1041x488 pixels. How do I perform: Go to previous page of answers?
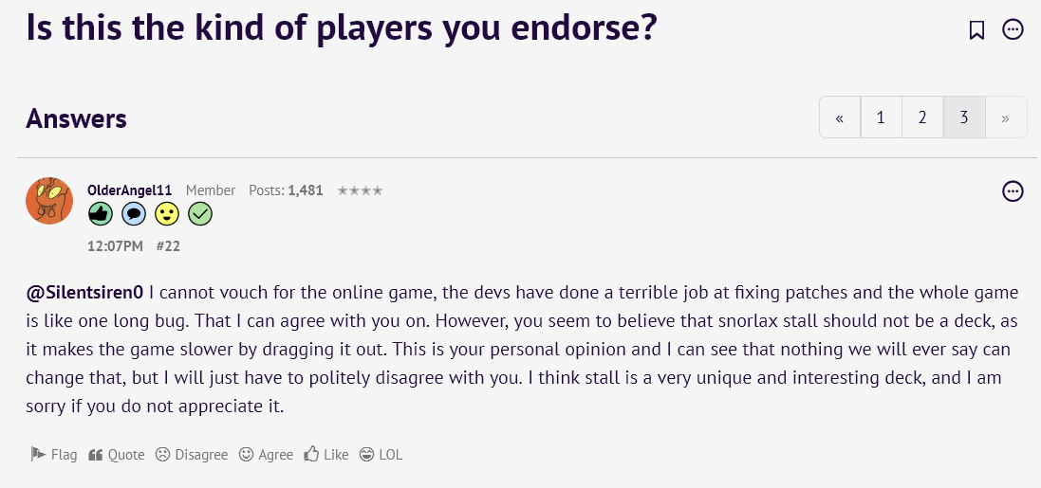(840, 117)
